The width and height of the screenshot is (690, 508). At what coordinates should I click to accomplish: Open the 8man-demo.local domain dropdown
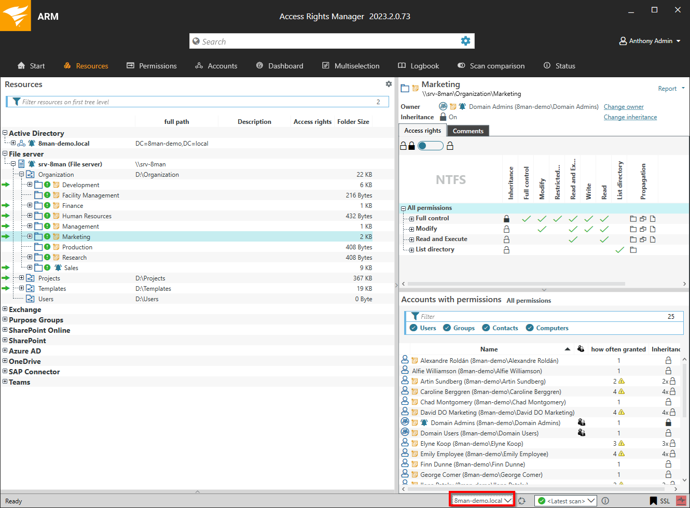pyautogui.click(x=482, y=501)
